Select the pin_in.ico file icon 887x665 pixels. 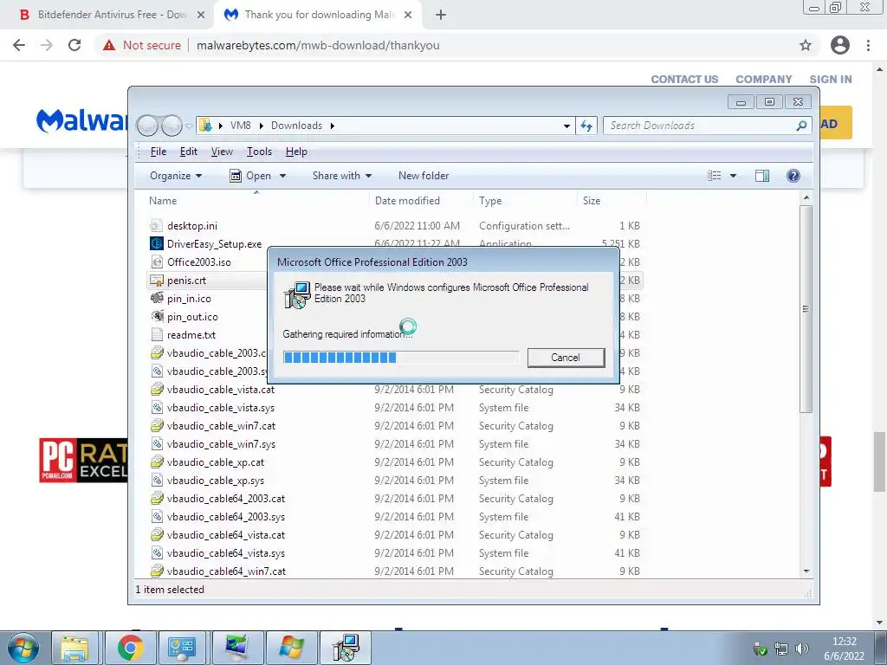(x=157, y=298)
